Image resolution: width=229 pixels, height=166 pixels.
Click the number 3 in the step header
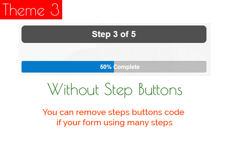point(115,34)
